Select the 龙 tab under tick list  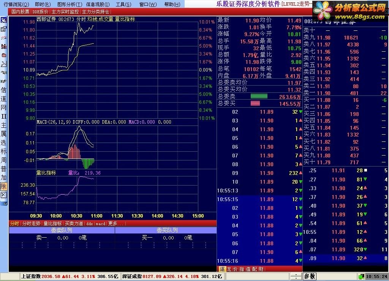(x=229, y=269)
